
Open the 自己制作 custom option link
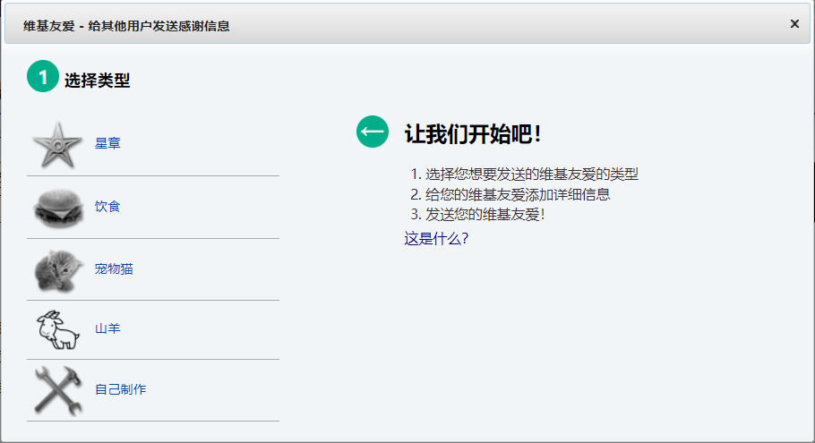pyautogui.click(x=120, y=389)
